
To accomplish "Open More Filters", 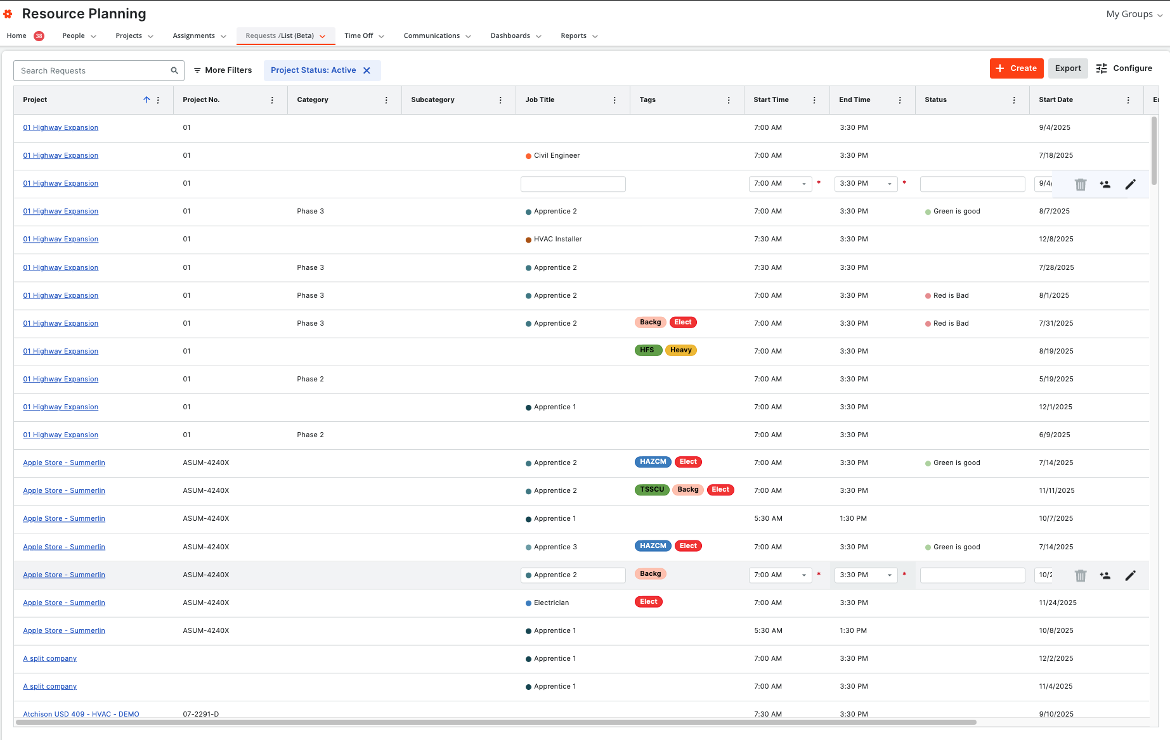I will 223,70.
